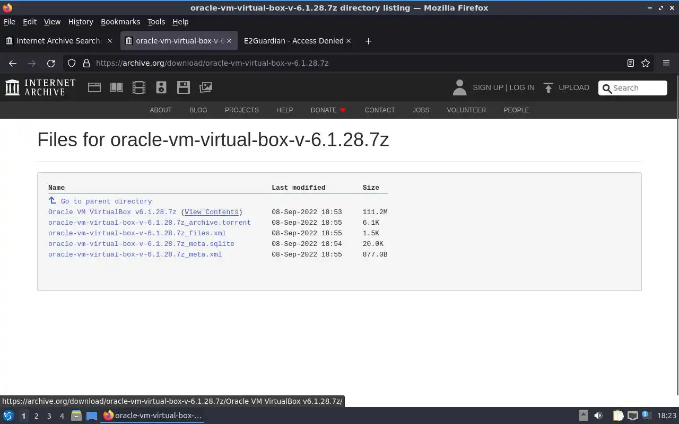Click Go to parent directory link
The height and width of the screenshot is (424, 679).
pyautogui.click(x=106, y=201)
